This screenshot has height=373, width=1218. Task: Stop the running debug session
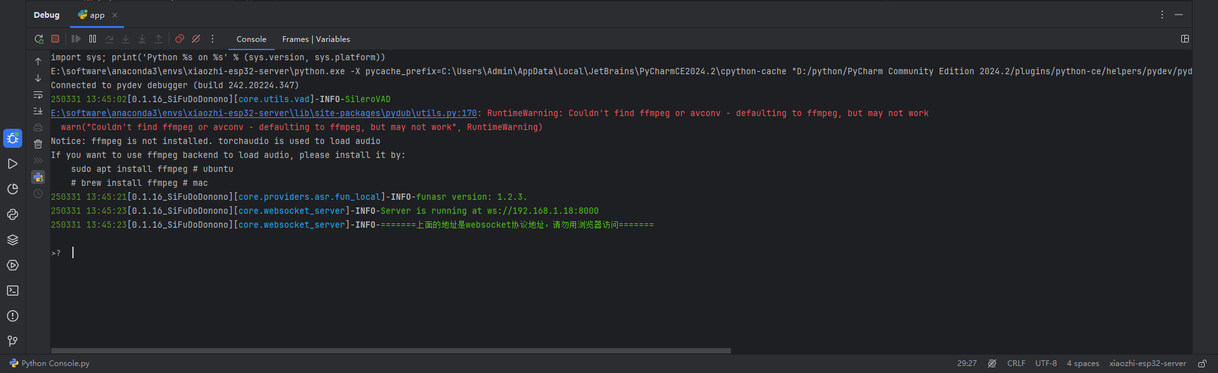pos(55,39)
